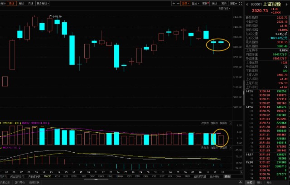The width and height of the screenshot is (290, 185).
Task: Jump to latest date arrow on time axis
Action: point(241,172)
